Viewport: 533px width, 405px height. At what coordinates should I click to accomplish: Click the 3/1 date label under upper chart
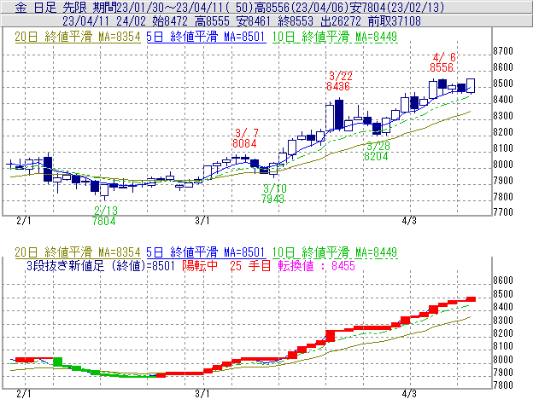pyautogui.click(x=202, y=221)
